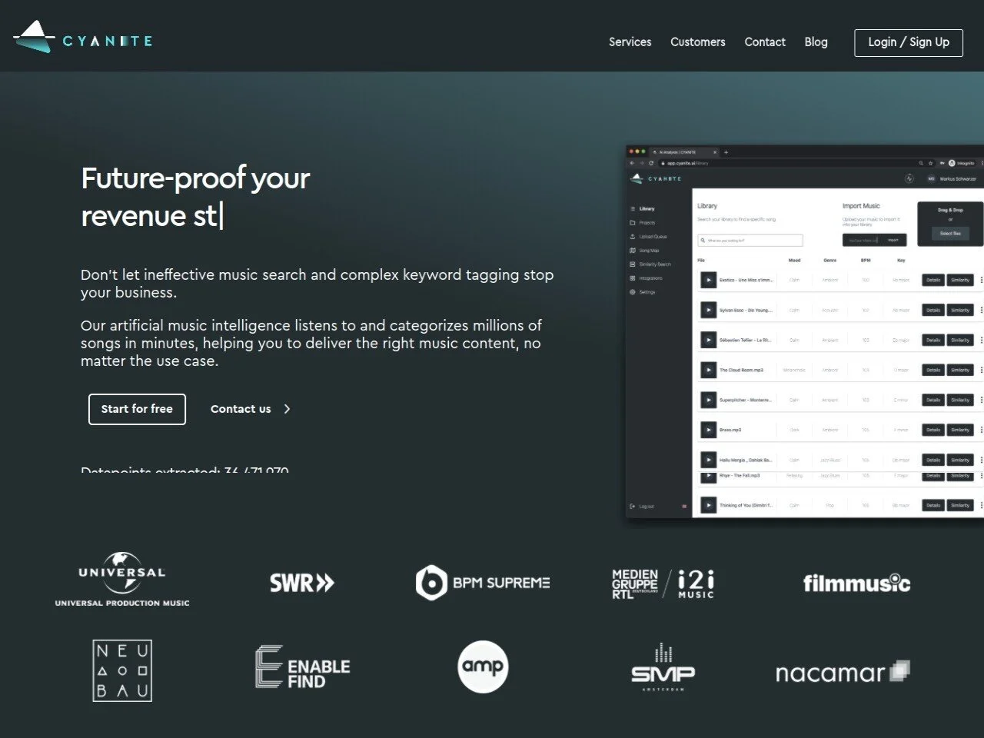This screenshot has width=984, height=738.
Task: Select Library in the app preview sidebar
Action: [x=643, y=208]
